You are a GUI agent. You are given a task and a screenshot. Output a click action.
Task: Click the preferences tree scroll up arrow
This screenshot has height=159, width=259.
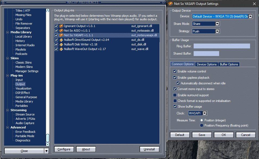pos(47,10)
